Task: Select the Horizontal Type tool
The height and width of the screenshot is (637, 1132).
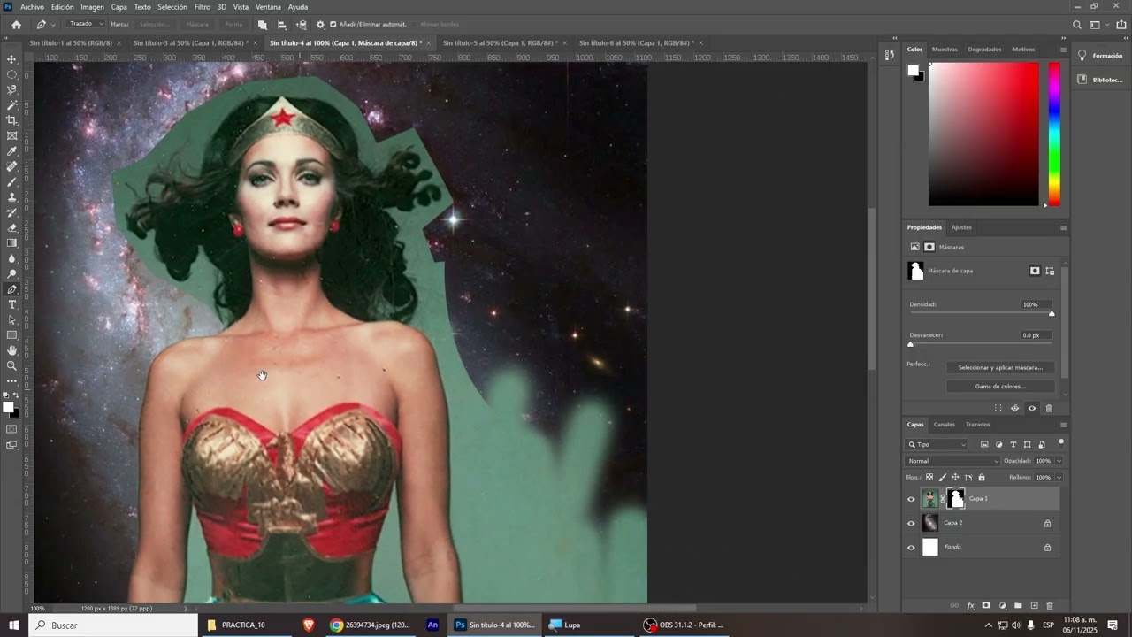Action: [11, 304]
